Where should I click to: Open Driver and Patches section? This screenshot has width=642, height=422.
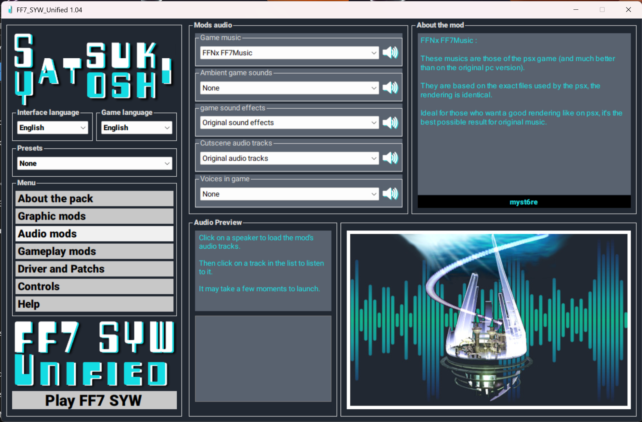94,269
